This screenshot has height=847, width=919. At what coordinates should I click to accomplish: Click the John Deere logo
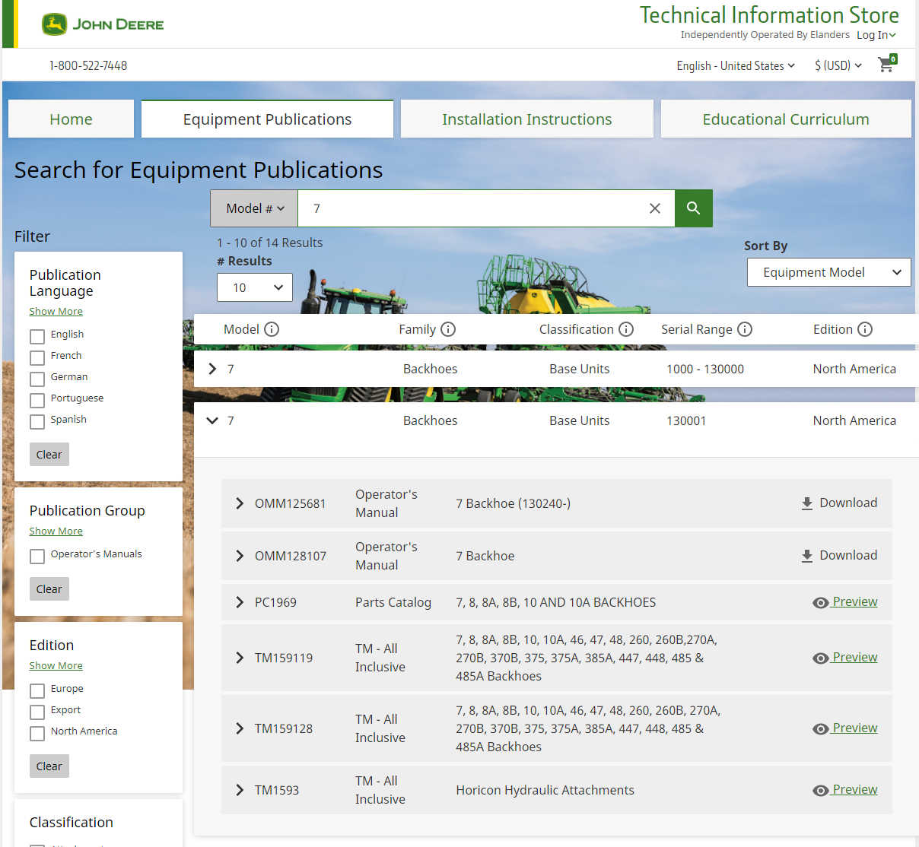click(103, 24)
